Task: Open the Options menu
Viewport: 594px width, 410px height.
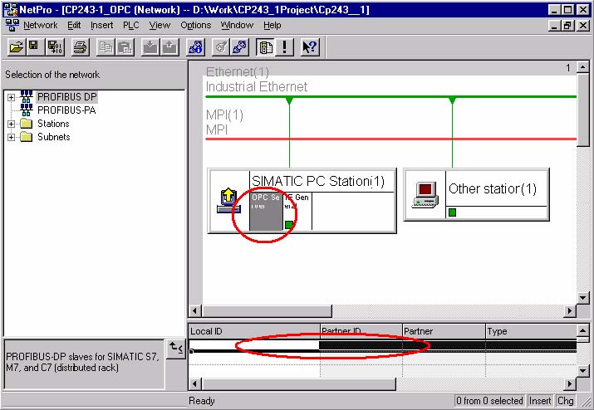Action: (195, 26)
